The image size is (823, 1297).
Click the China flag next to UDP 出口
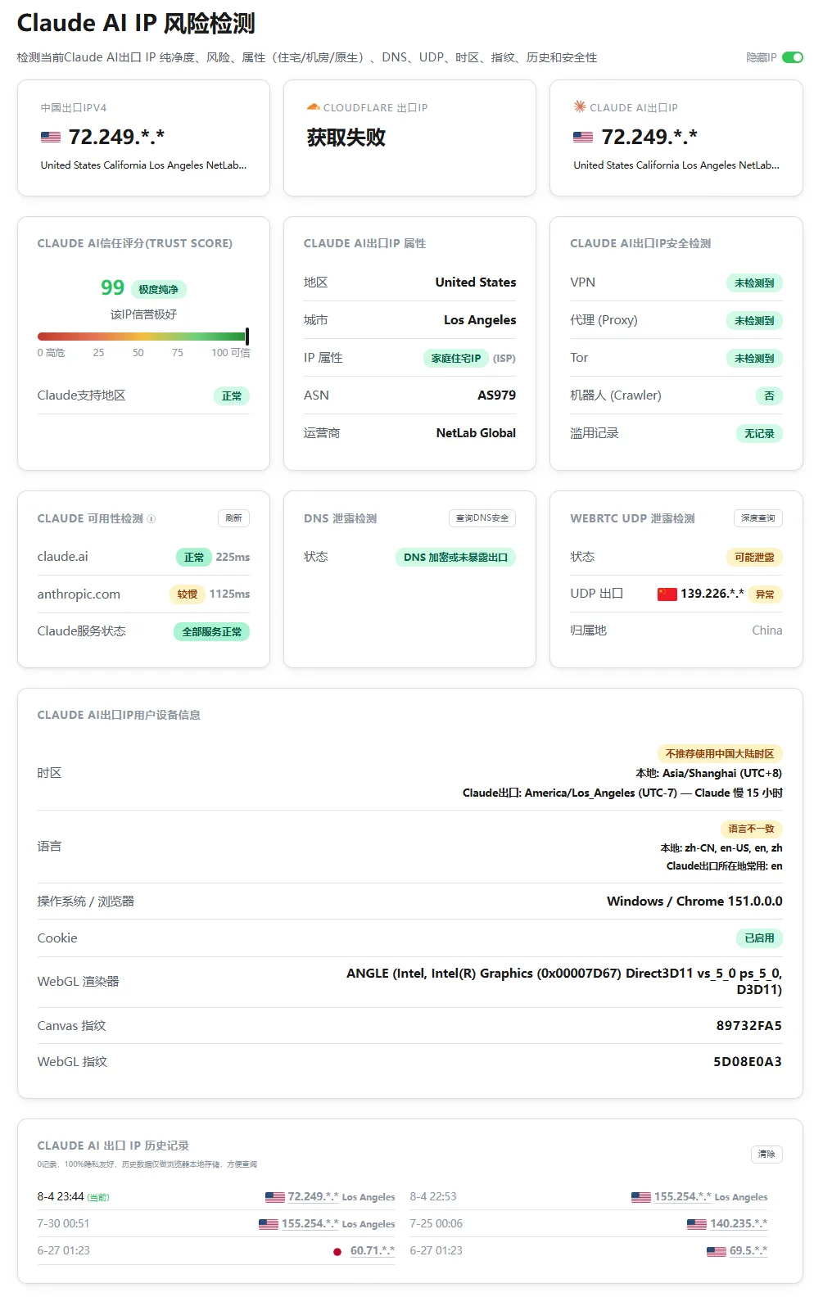(x=667, y=594)
